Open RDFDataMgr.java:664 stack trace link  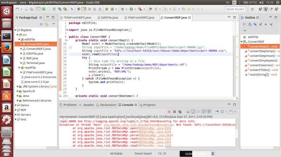tap(156, 135)
